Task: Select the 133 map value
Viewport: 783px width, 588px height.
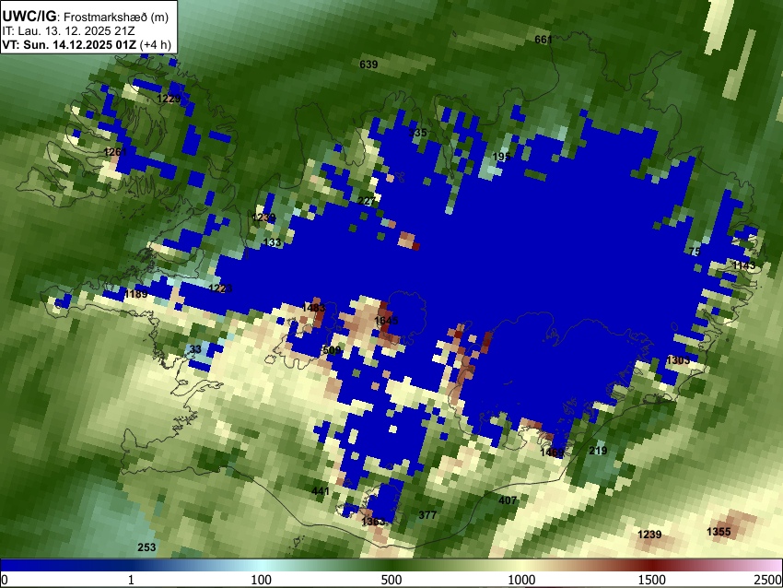Action: 272,242
